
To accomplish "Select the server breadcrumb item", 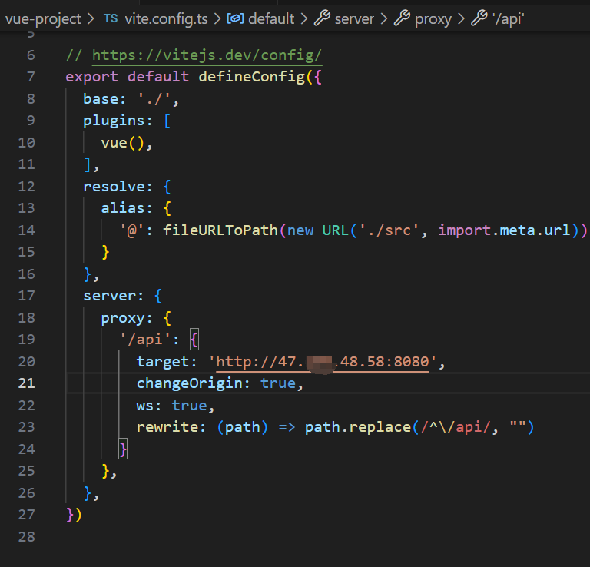I will click(354, 18).
